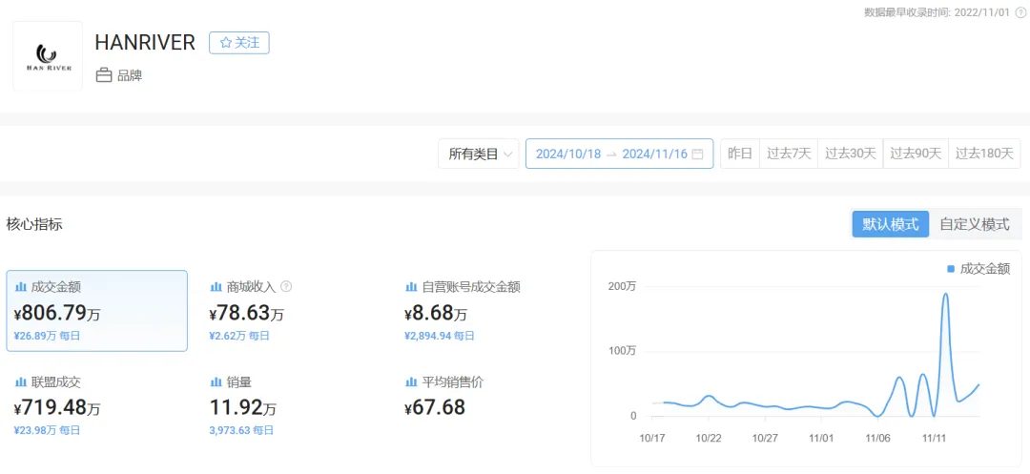The height and width of the screenshot is (474, 1030).
Task: Click the ¥67.68 average price value
Action: click(435, 407)
